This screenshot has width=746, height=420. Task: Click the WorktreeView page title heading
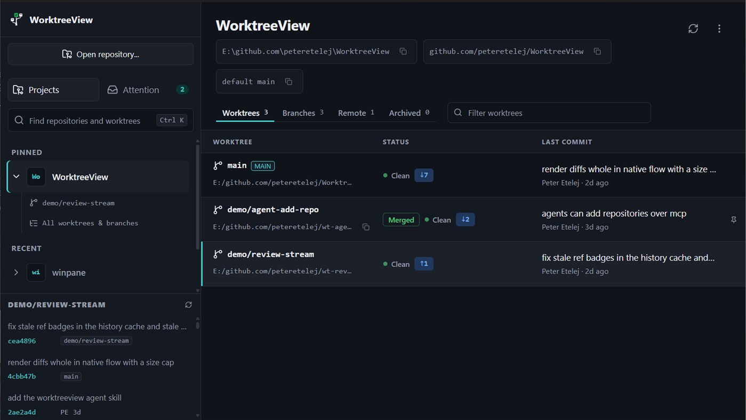263,26
